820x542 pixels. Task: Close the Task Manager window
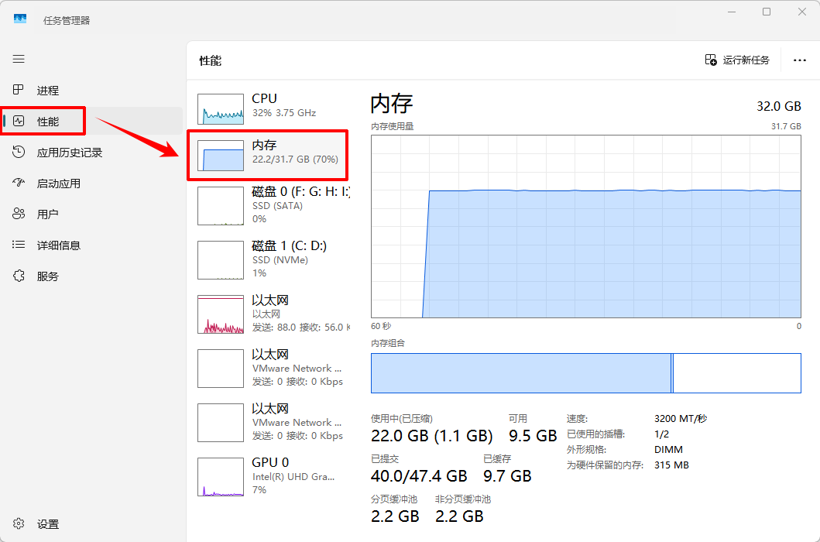[802, 12]
